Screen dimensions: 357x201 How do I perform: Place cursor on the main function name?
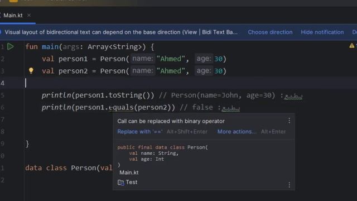(50, 47)
